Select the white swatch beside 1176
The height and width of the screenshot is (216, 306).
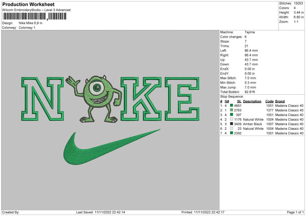pos(232,119)
